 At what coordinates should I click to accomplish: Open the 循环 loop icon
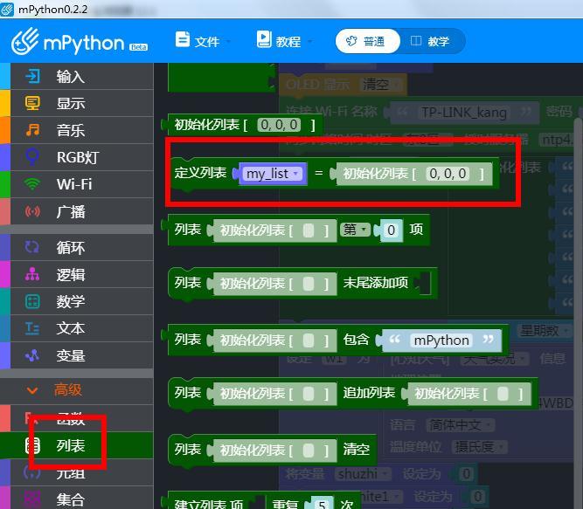(x=32, y=247)
